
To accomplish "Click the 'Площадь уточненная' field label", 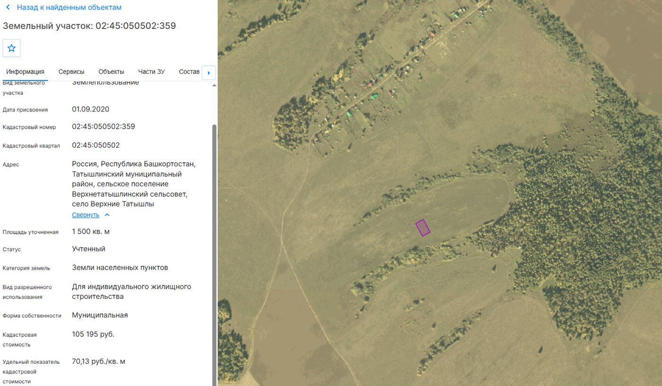I will pyautogui.click(x=31, y=232).
